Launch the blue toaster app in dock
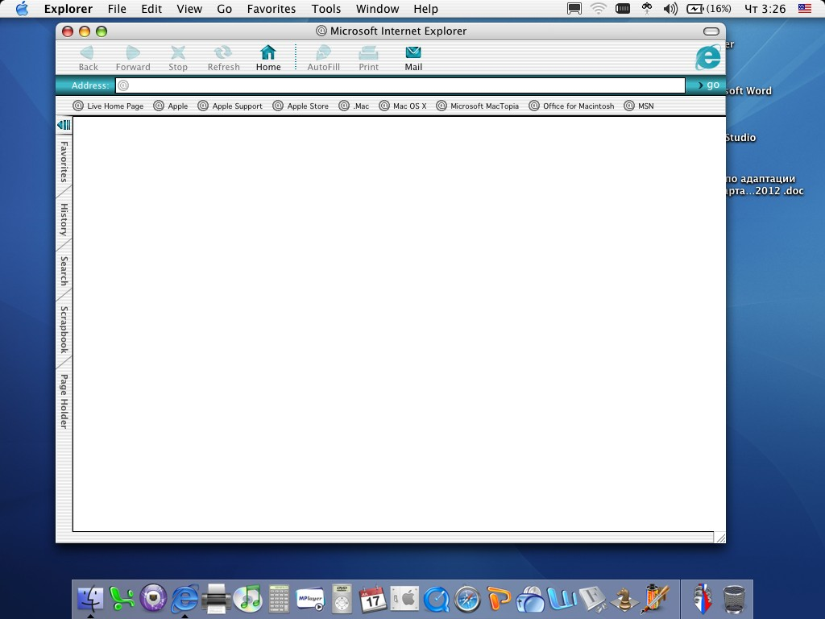825x619 pixels. 530,599
